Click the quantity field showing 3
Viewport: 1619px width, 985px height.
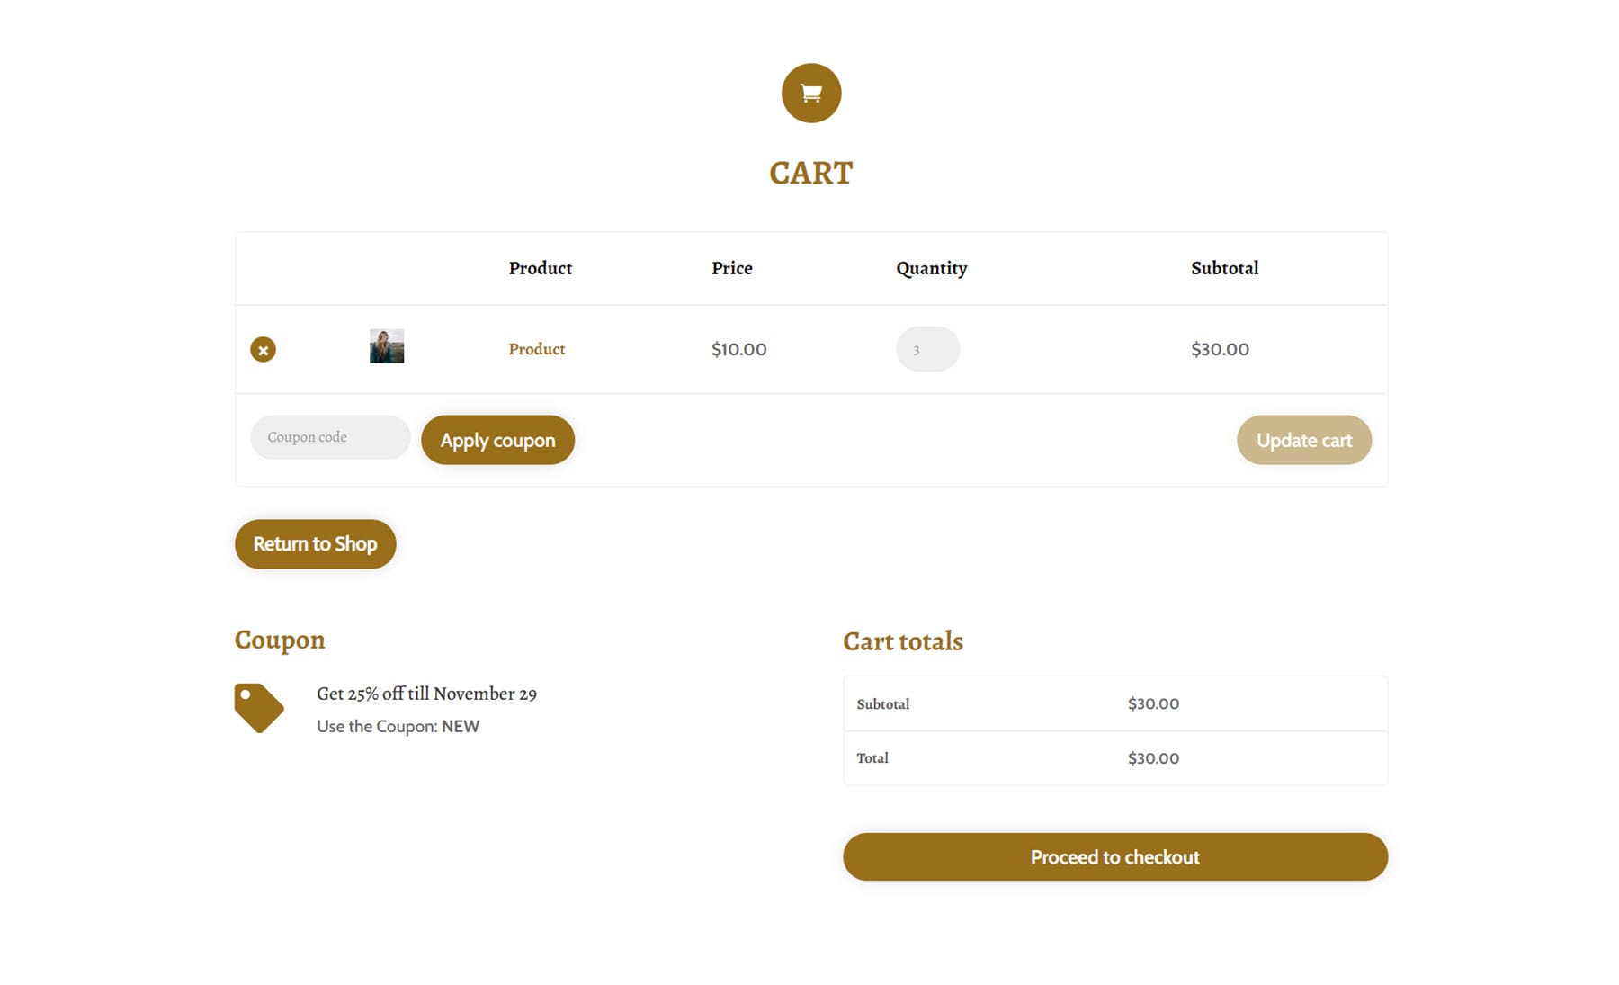927,349
